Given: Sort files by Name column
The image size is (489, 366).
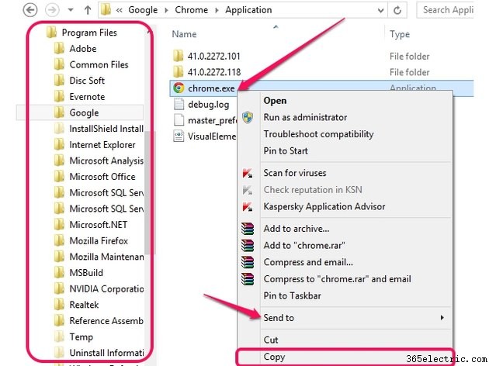Looking at the screenshot, I should click(184, 34).
